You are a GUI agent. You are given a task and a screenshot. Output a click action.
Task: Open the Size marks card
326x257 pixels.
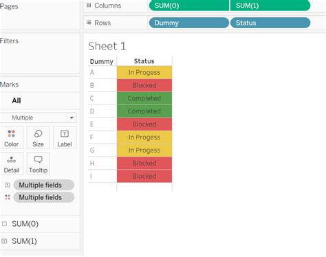38,138
